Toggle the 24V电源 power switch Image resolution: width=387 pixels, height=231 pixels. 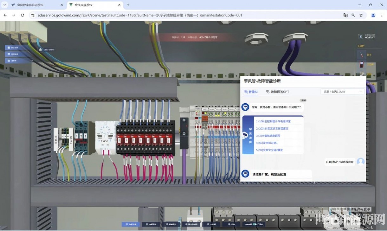pyautogui.click(x=254, y=224)
